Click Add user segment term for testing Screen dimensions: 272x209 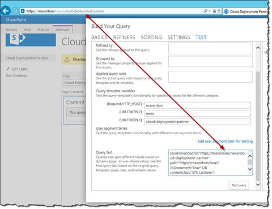pyautogui.click(x=225, y=141)
